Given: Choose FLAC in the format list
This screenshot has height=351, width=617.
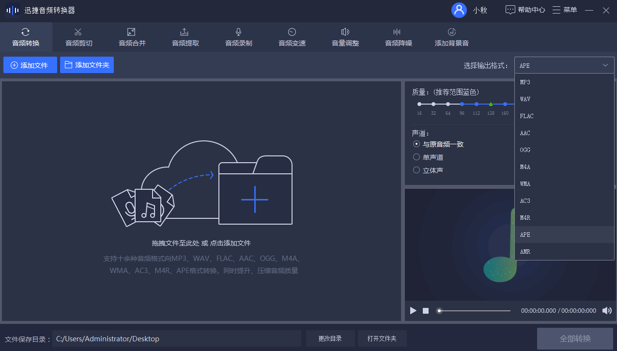Looking at the screenshot, I should [x=564, y=116].
